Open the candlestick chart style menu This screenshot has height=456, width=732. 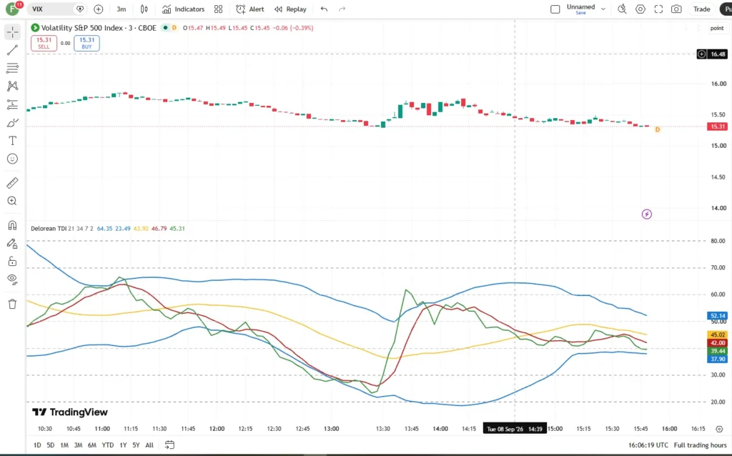pos(144,9)
